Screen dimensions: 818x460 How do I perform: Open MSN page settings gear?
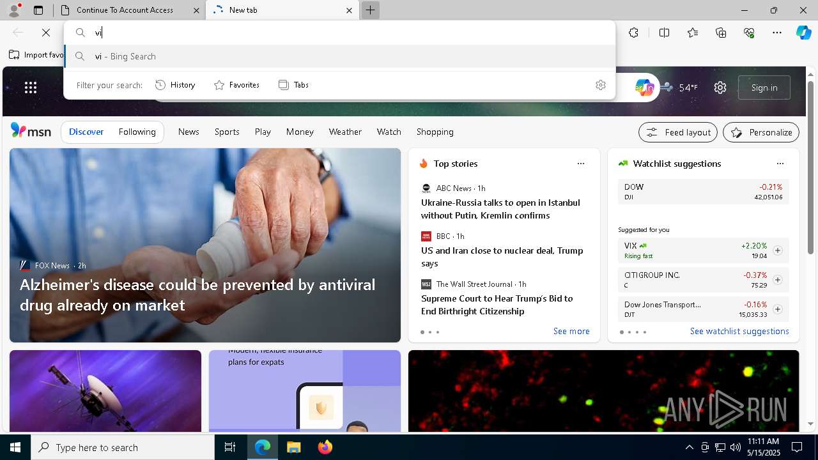point(720,88)
